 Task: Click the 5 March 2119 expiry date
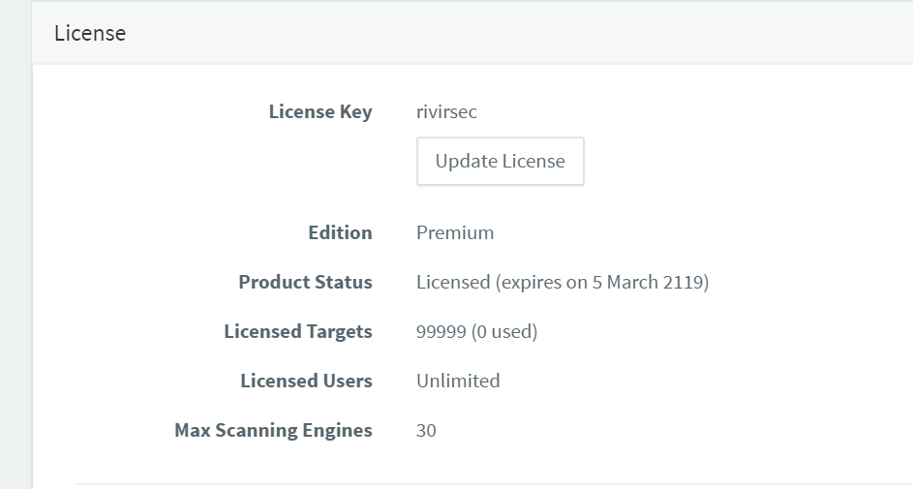(x=649, y=282)
